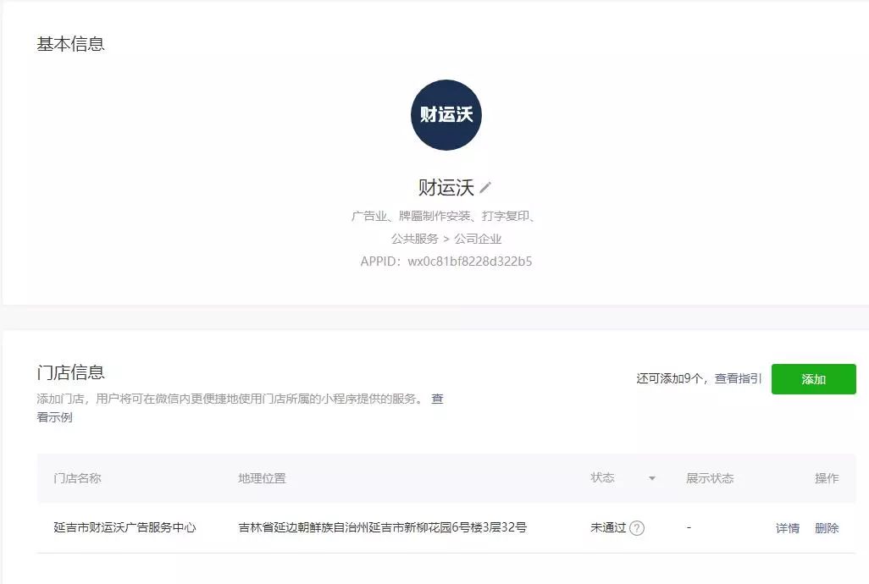This screenshot has height=584, width=869.
Task: Click the 操作 column header
Action: pyautogui.click(x=827, y=478)
